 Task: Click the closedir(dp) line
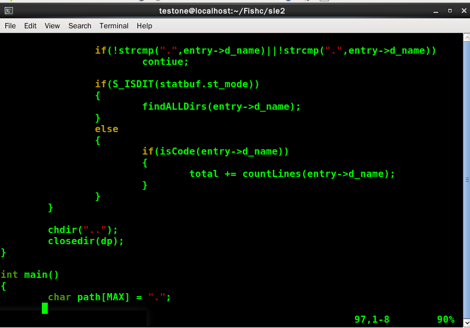click(86, 241)
